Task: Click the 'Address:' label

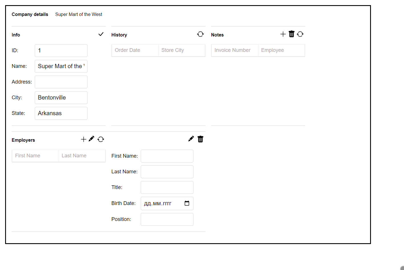Action: [22, 82]
